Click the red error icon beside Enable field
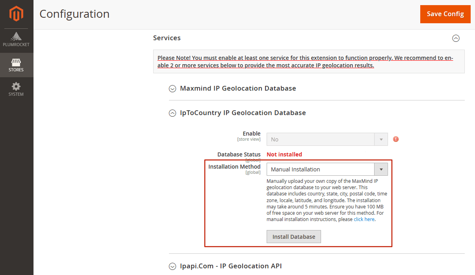This screenshot has width=475, height=275. tap(395, 139)
